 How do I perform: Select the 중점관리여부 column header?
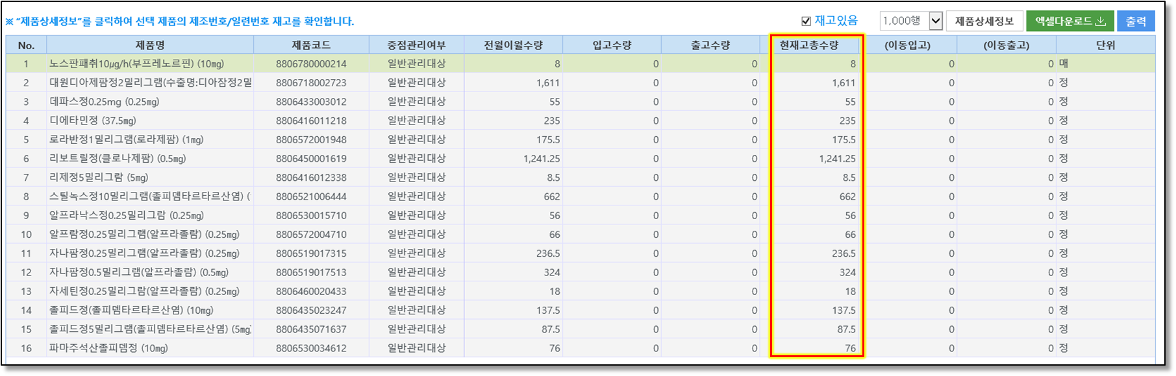[416, 45]
